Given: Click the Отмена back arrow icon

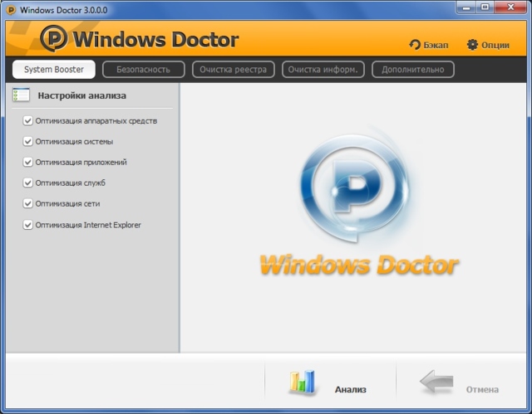Looking at the screenshot, I should [x=436, y=382].
